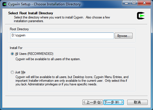Image resolution: width=153 pixels, height=110 pixels.
Task: Click the Cygwin logo in the header
Action: [141, 16]
